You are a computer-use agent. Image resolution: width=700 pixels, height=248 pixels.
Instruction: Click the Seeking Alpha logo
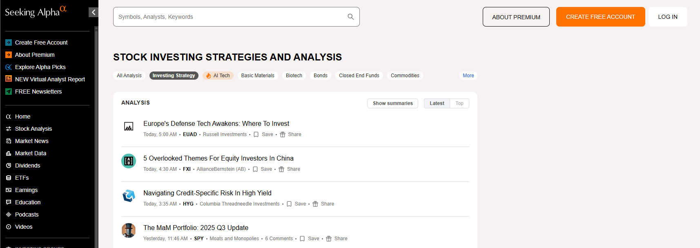pyautogui.click(x=36, y=11)
